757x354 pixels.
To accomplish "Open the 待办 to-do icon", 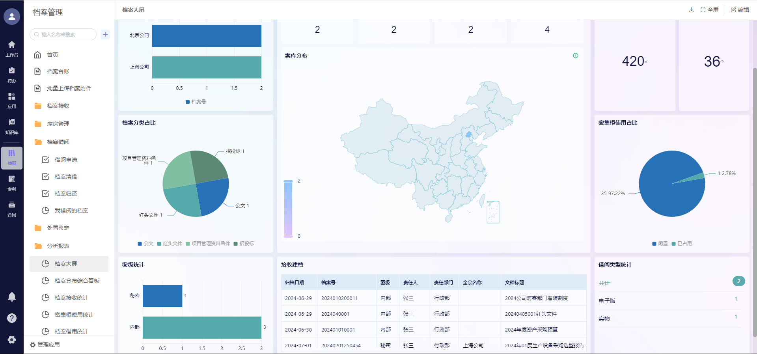I will [x=12, y=75].
